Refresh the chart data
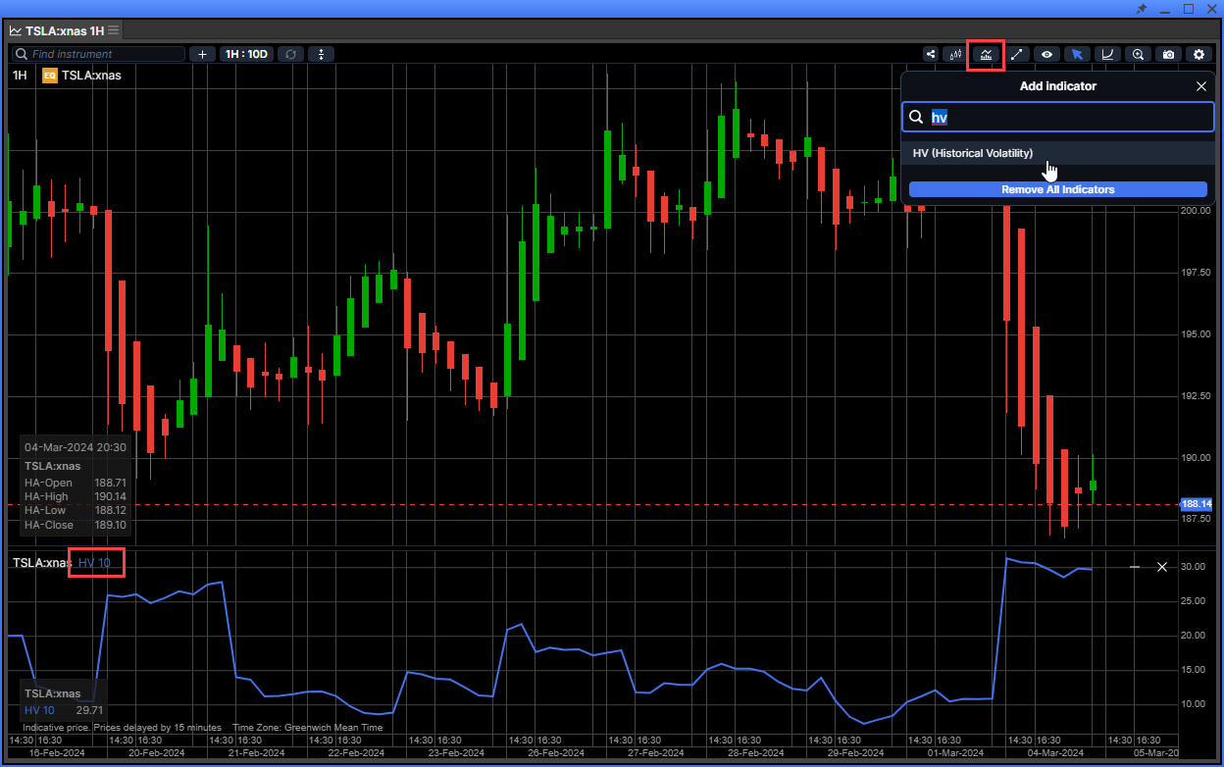 (x=291, y=54)
